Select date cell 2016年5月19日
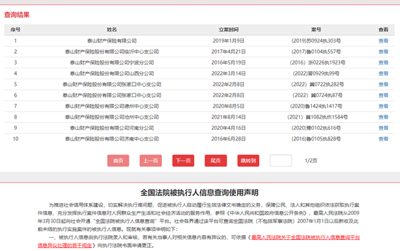 click(x=229, y=63)
